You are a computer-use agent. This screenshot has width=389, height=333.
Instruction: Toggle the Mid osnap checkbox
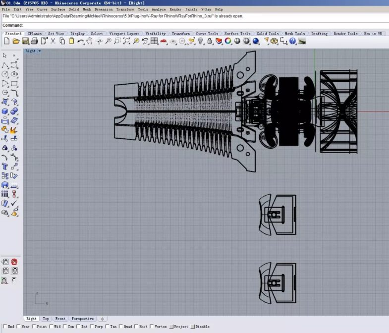[x=51, y=327]
